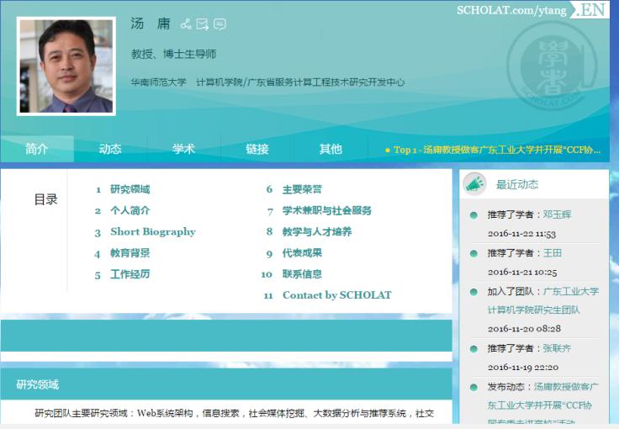
Task: Switch to the 动态 tab
Action: [110, 149]
